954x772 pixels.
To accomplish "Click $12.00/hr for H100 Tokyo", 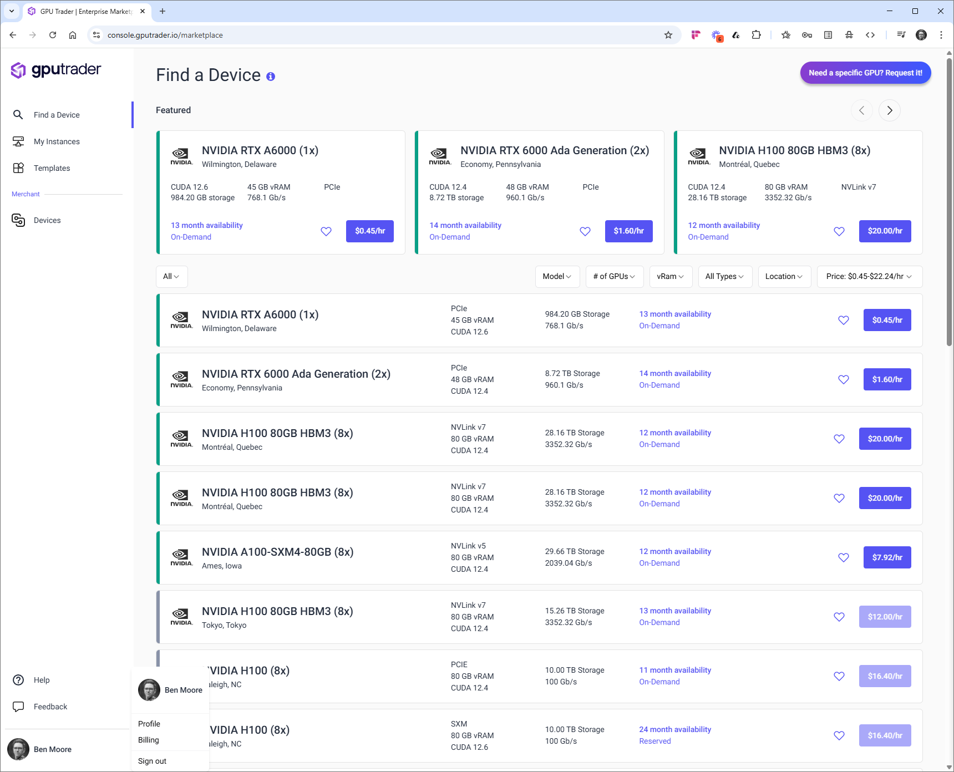I will coord(885,617).
